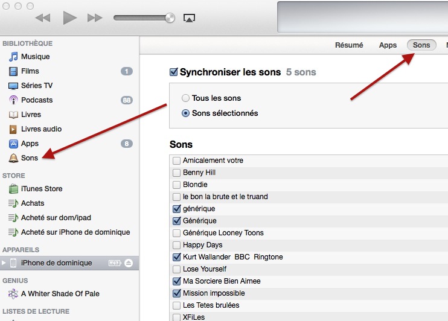Select the Sons sélectionnés radio button
This screenshot has height=321, width=448.
[185, 113]
